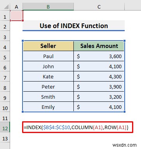Click Smith's sales amount 3,200
This screenshot has width=141, height=149.
pos(99,97)
